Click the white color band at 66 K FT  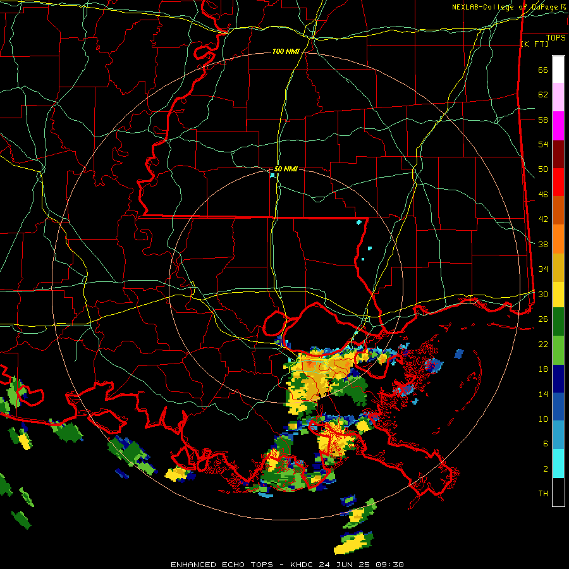558,70
